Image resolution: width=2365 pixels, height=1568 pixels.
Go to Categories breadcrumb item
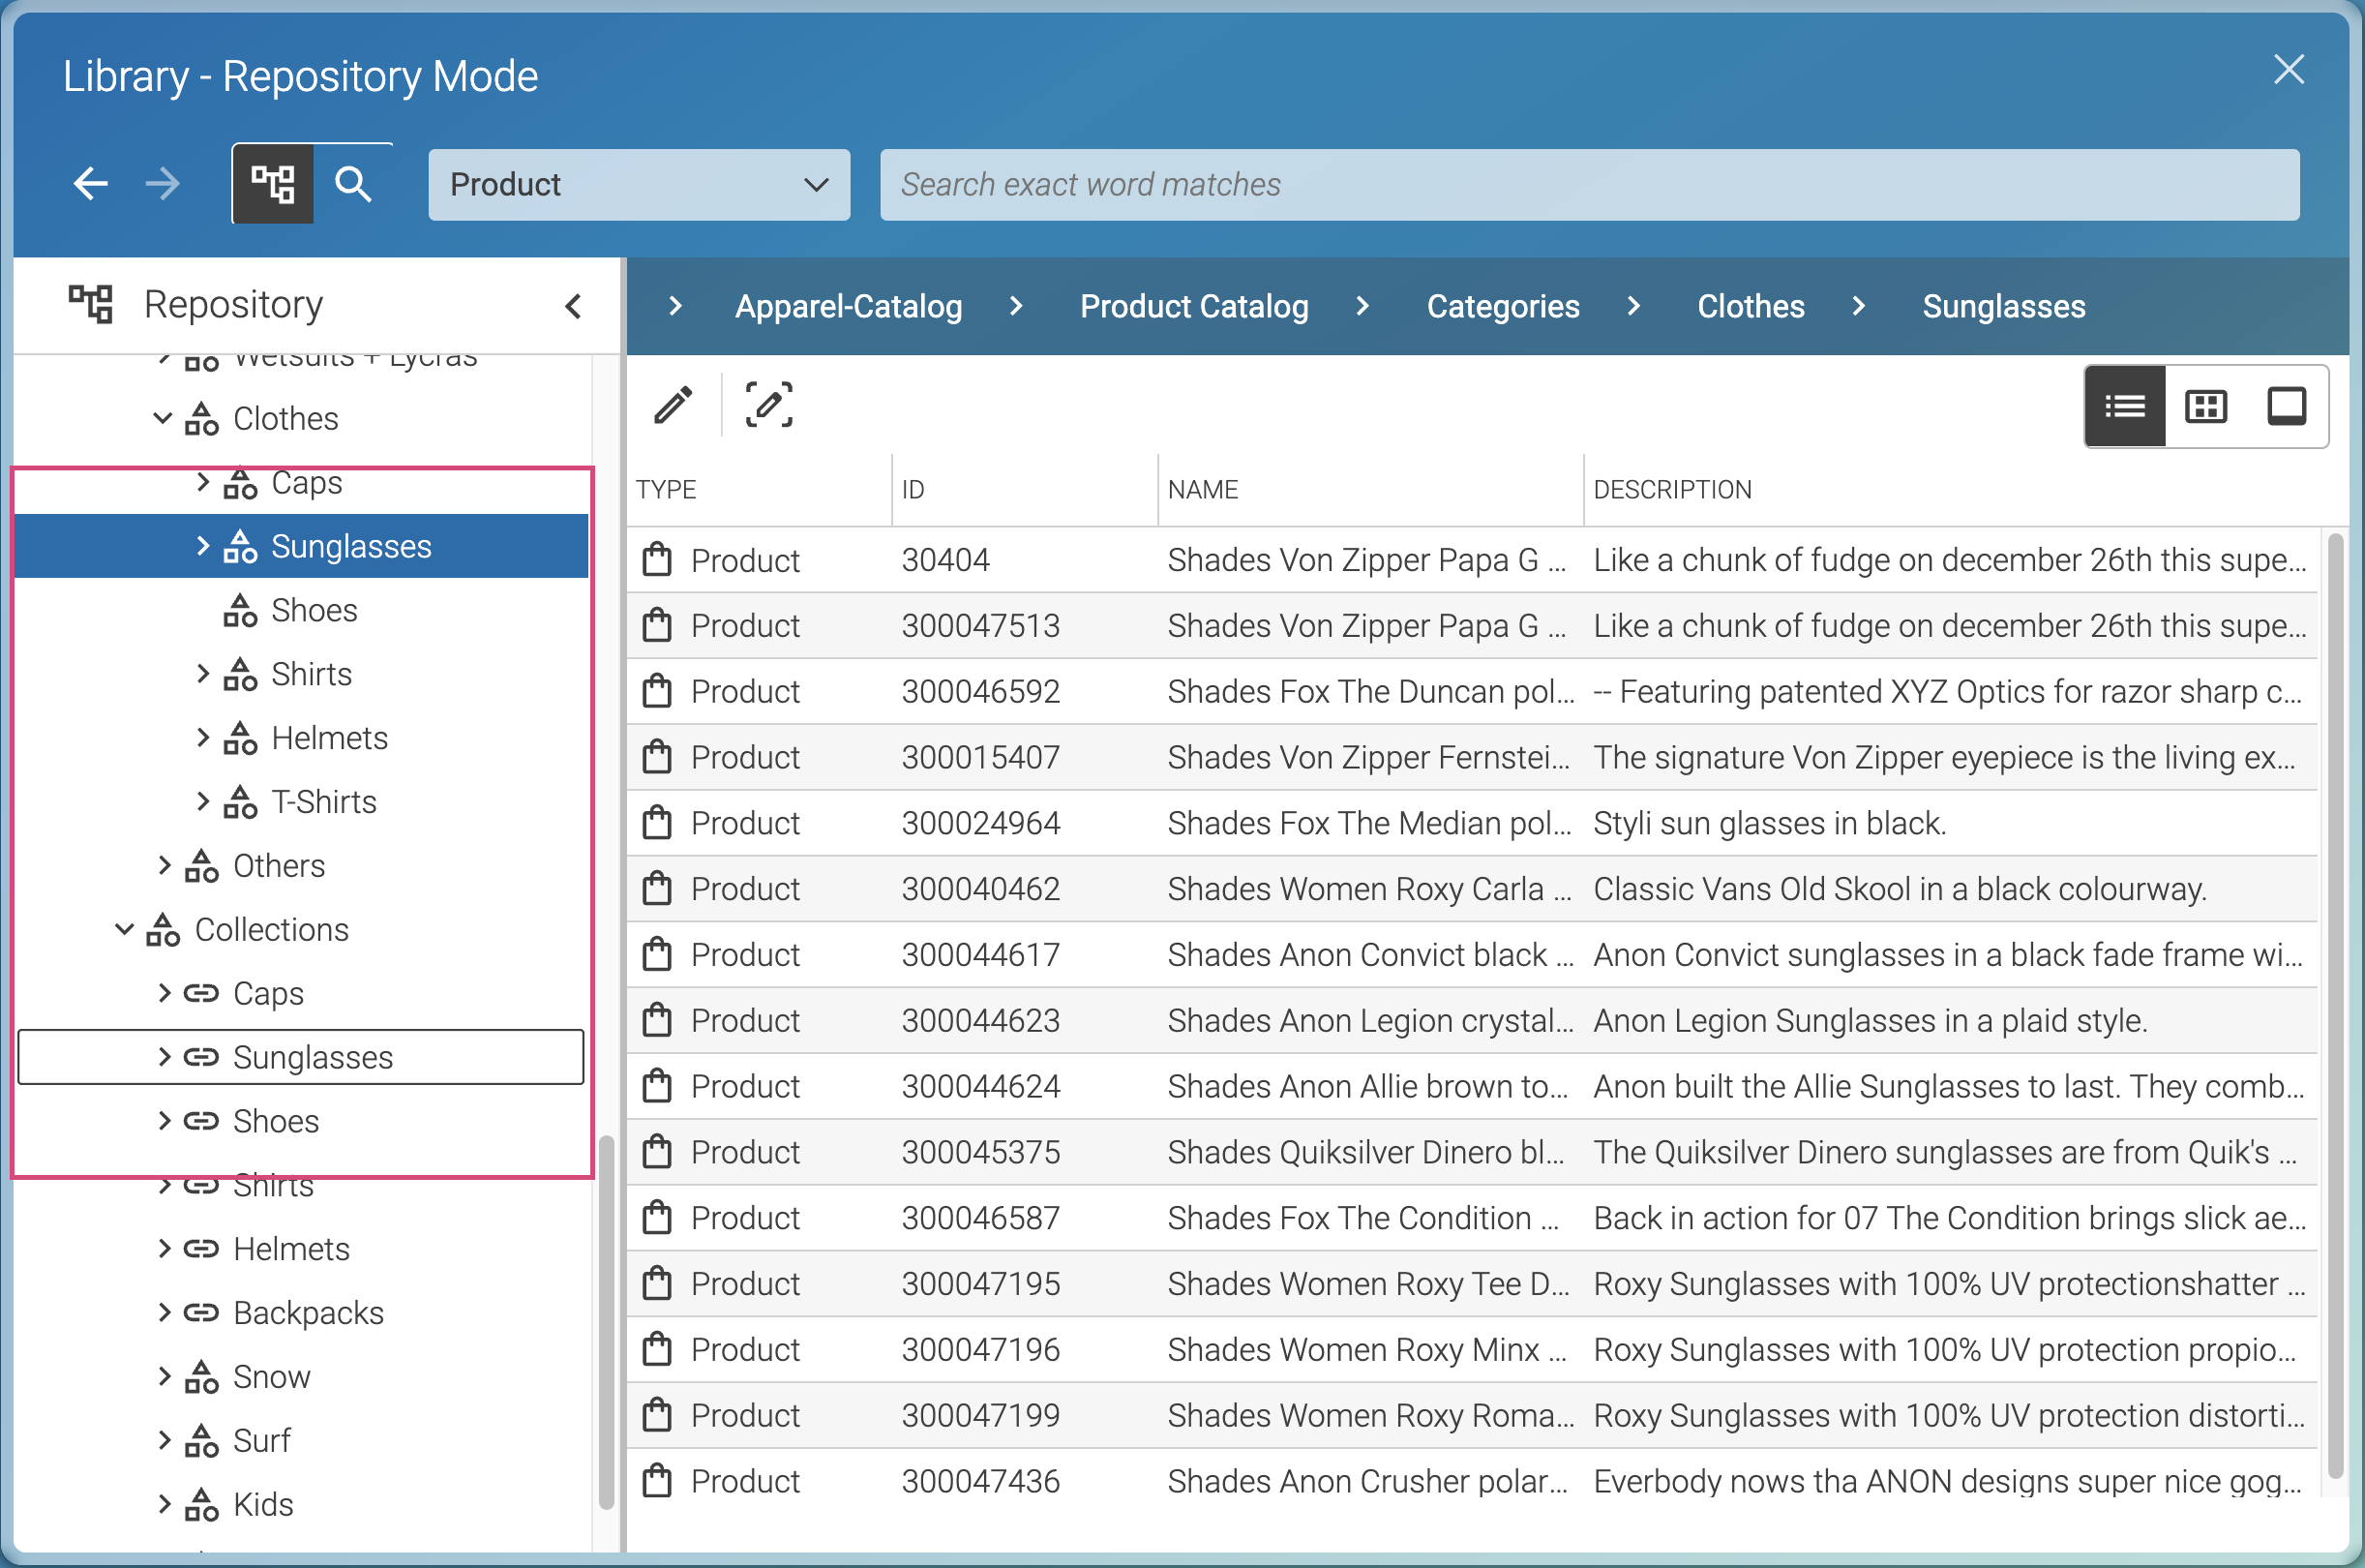tap(1503, 307)
